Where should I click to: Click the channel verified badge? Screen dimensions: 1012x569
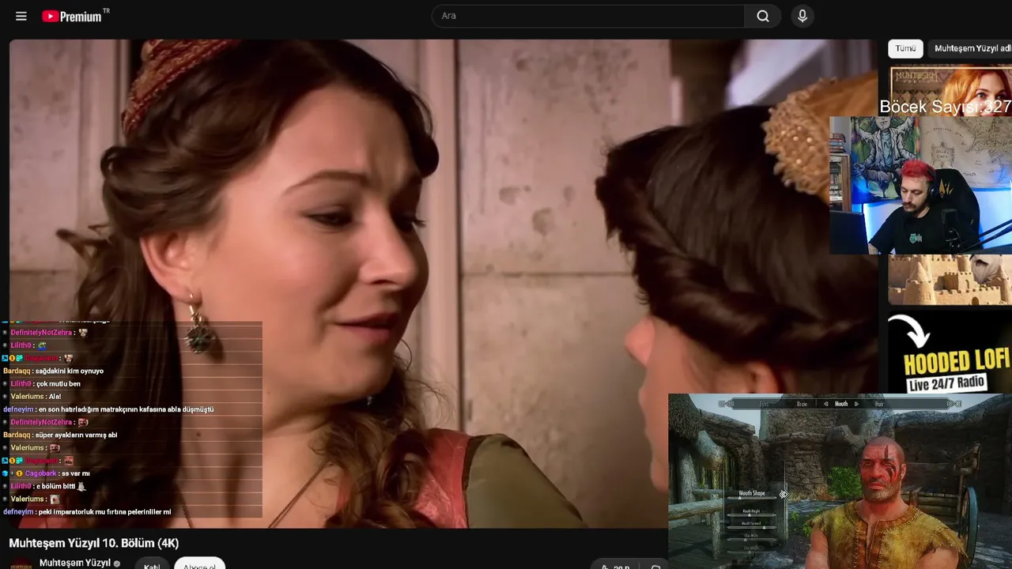coord(117,563)
